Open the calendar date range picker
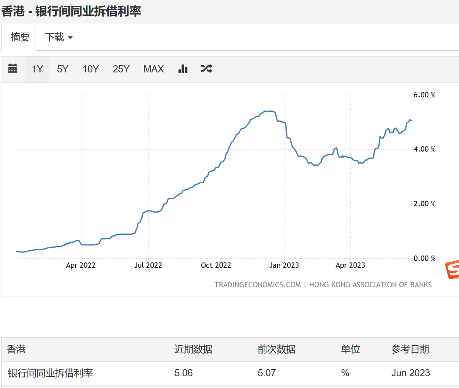Screen dimensions: 459x388 [13, 69]
